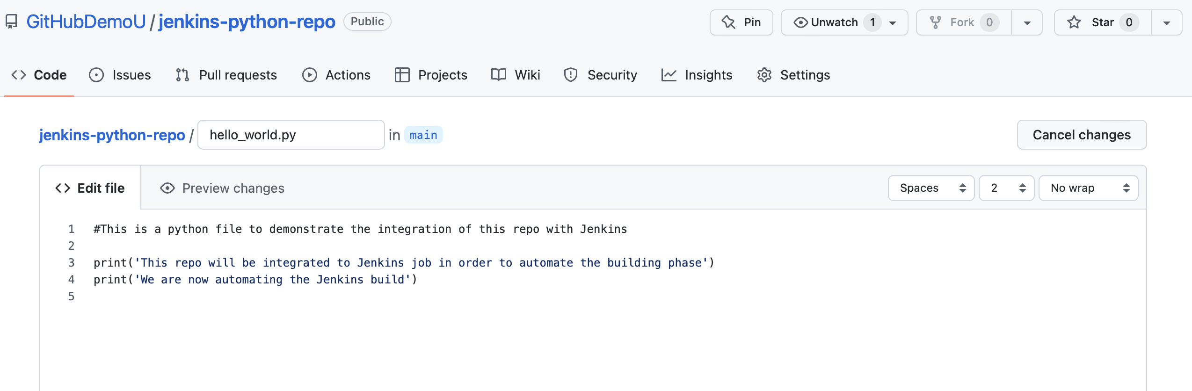Open the Issues tab
This screenshot has width=1192, height=391.
coord(120,75)
